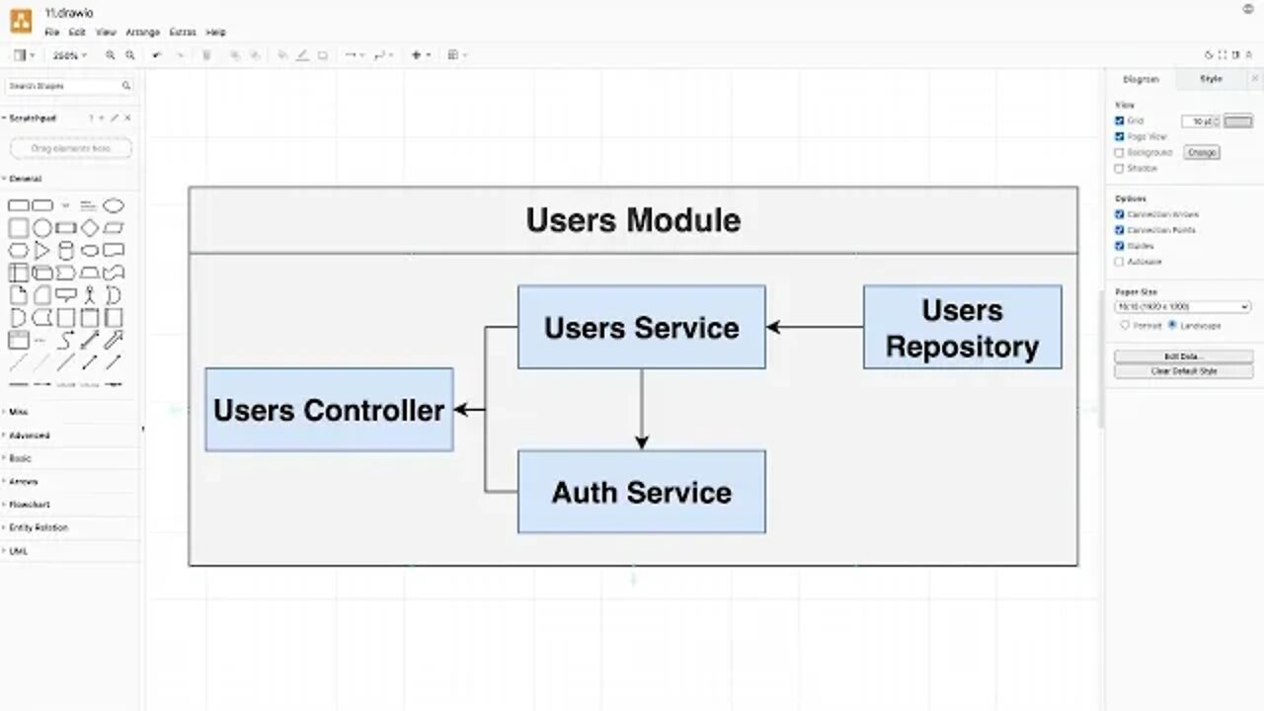1264x711 pixels.
Task: Toggle the Page View checkbox
Action: [1120, 136]
